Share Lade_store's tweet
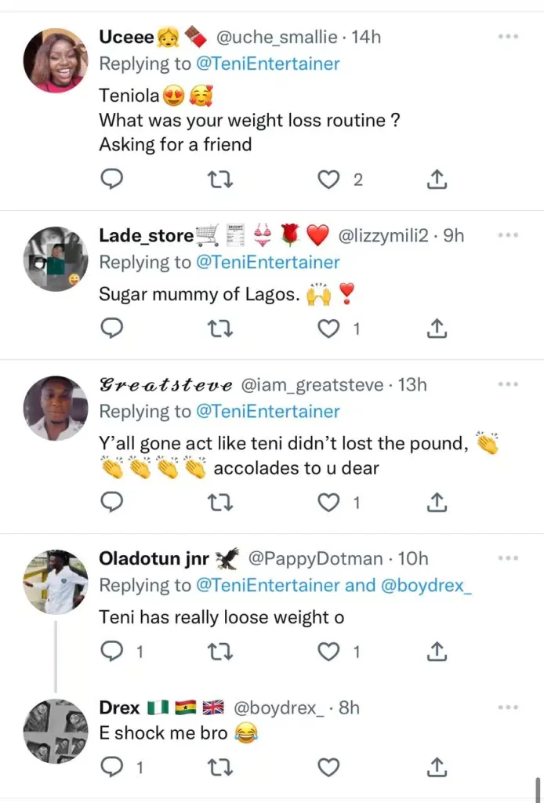 (437, 329)
